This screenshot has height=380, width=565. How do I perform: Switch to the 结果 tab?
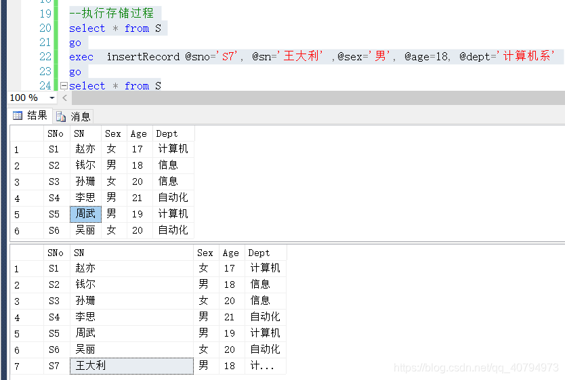point(30,116)
